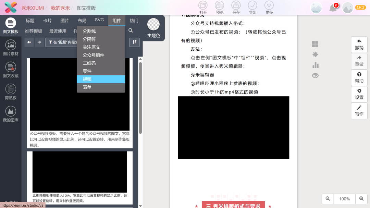
Task: Open the 帮助 help button
Action: coord(359,78)
